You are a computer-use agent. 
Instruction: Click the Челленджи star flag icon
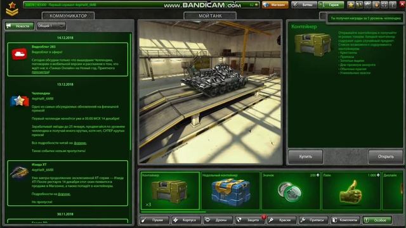tap(19, 101)
